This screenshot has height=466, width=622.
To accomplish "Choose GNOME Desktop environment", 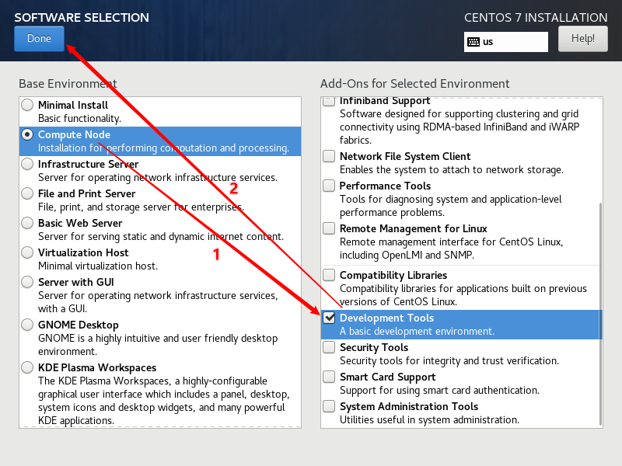I will [28, 325].
